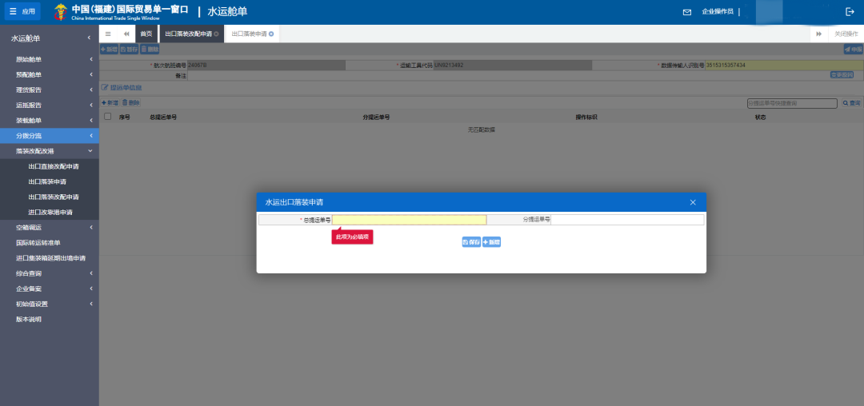Image resolution: width=864 pixels, height=406 pixels.
Task: Open 出口直接改配申请 from the sidebar
Action: point(54,167)
